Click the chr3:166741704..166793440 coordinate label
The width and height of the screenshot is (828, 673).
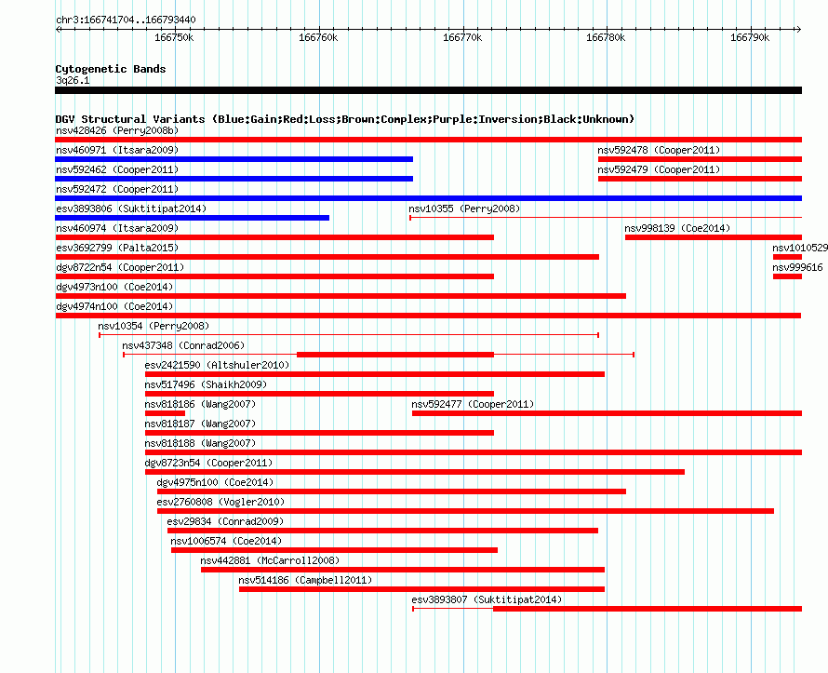126,20
